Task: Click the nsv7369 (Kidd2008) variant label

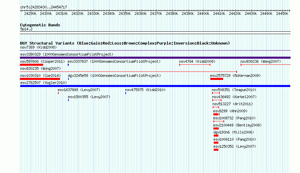Action: coord(38,47)
